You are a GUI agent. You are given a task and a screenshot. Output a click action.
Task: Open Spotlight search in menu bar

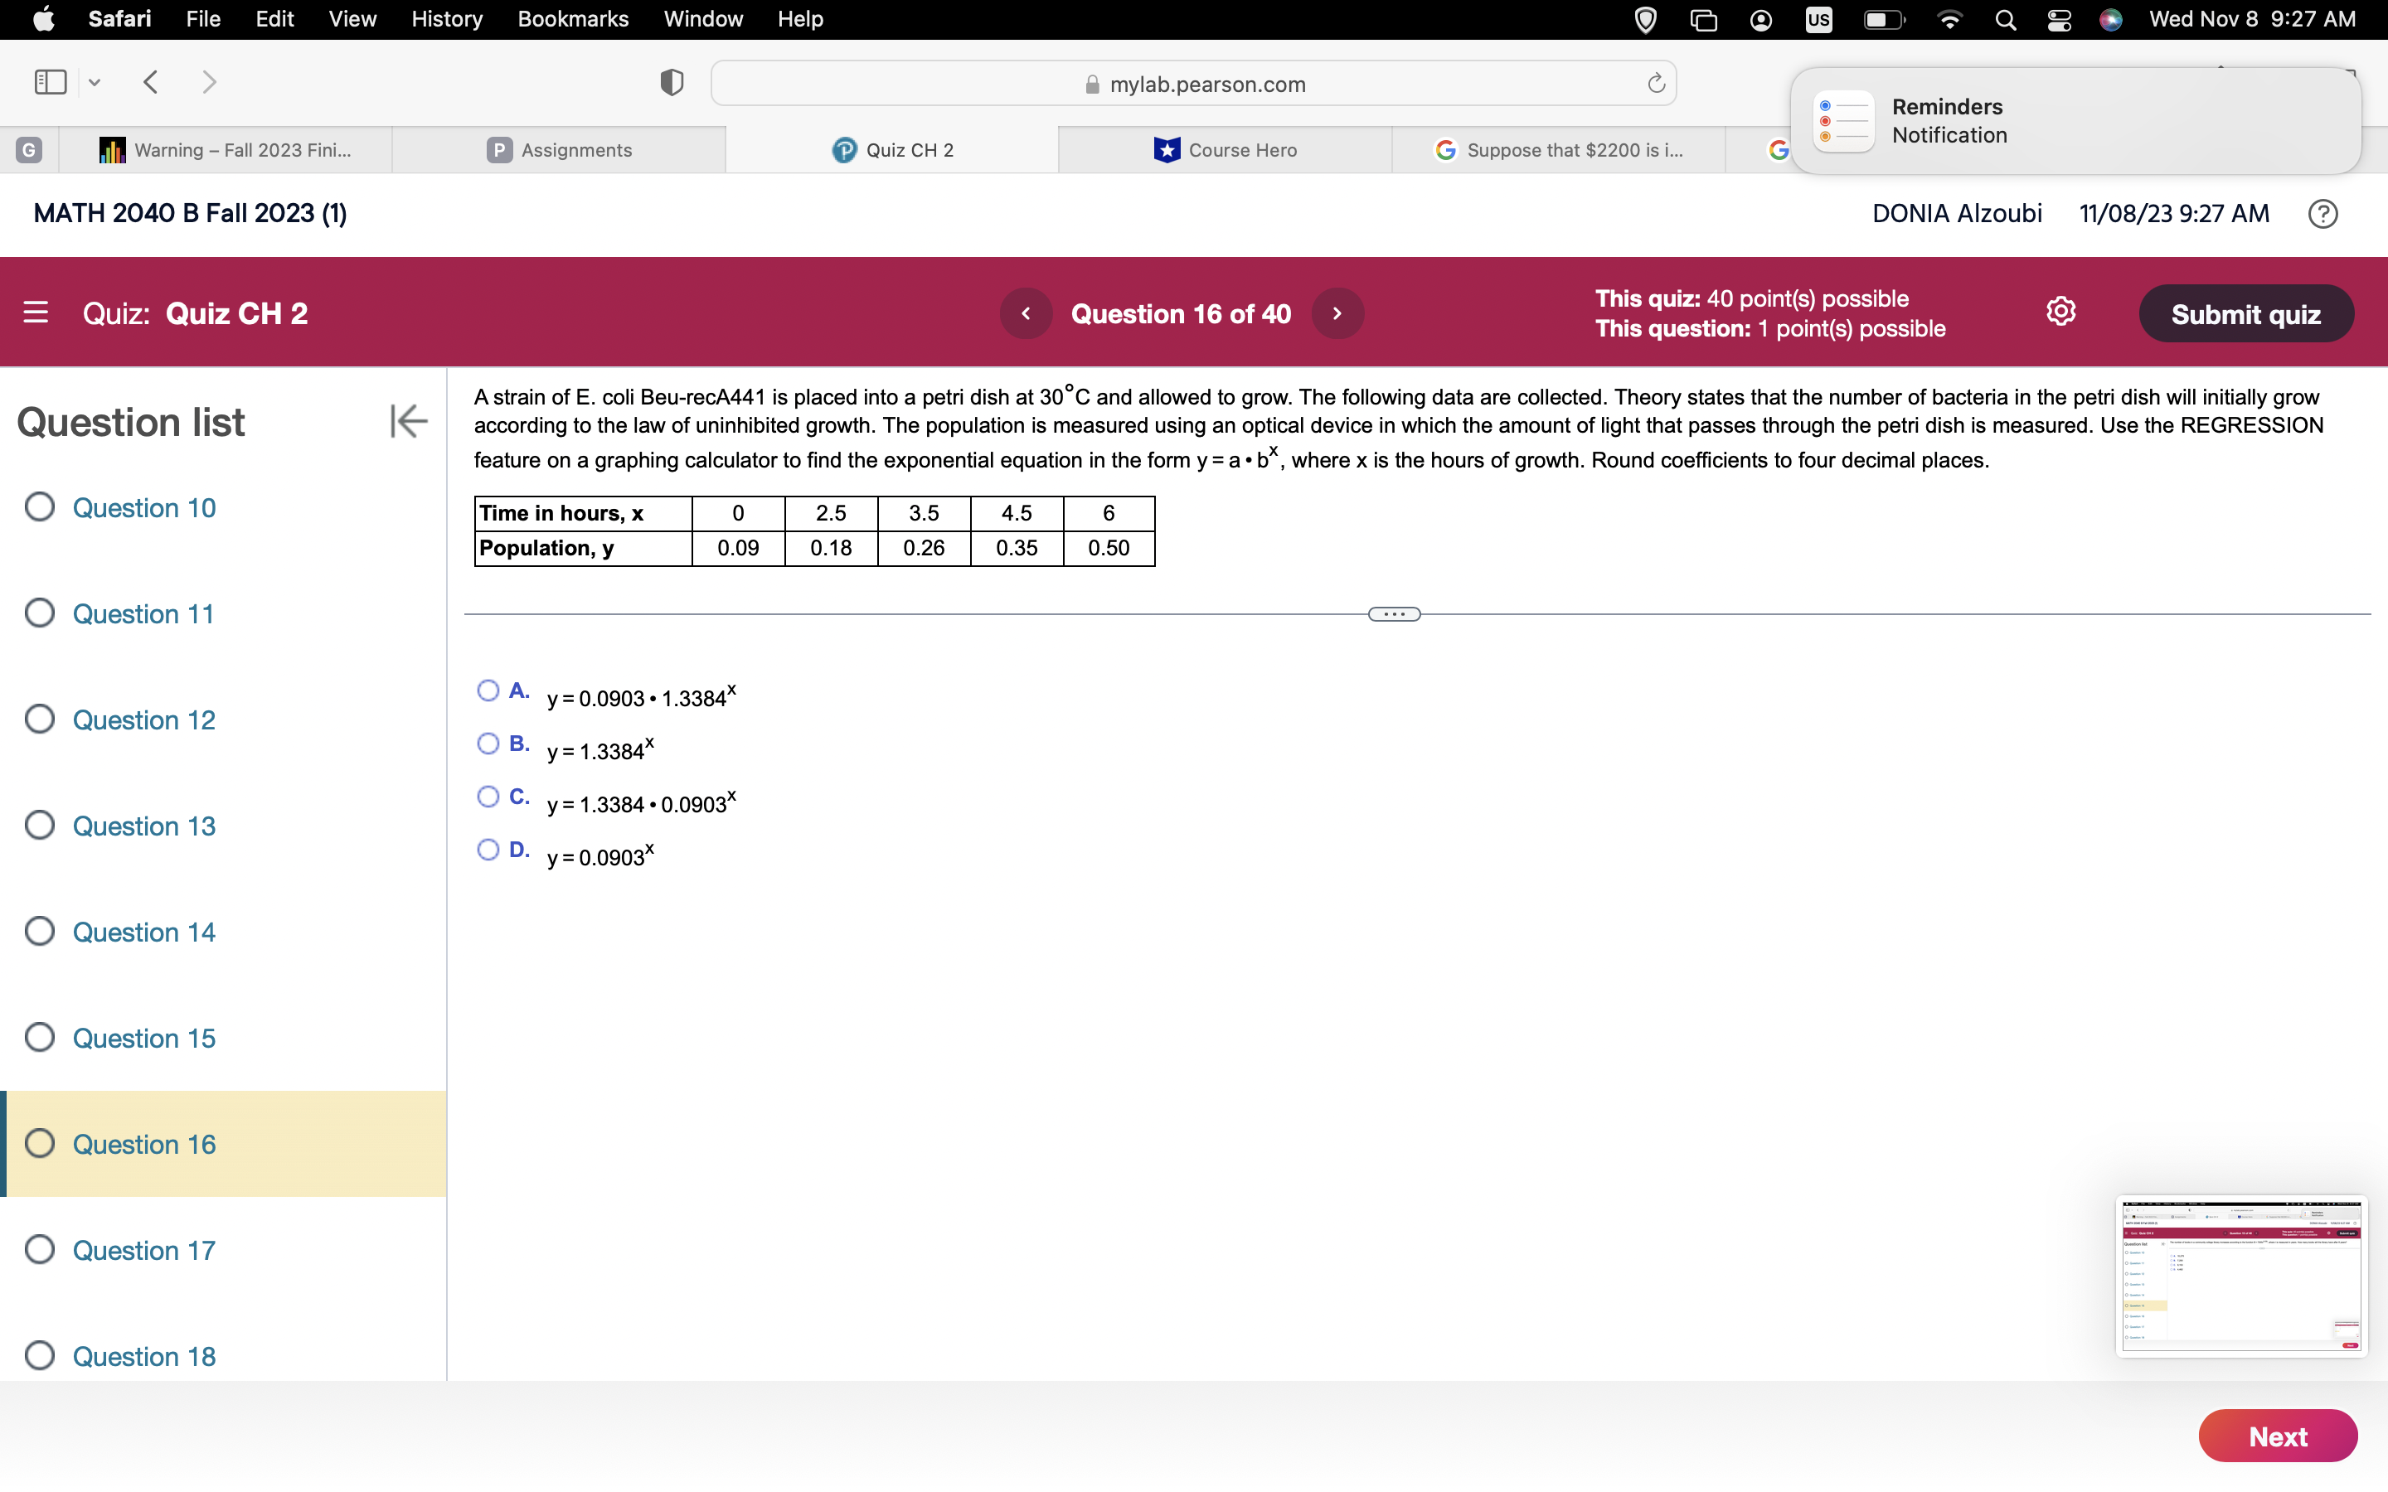click(2005, 19)
